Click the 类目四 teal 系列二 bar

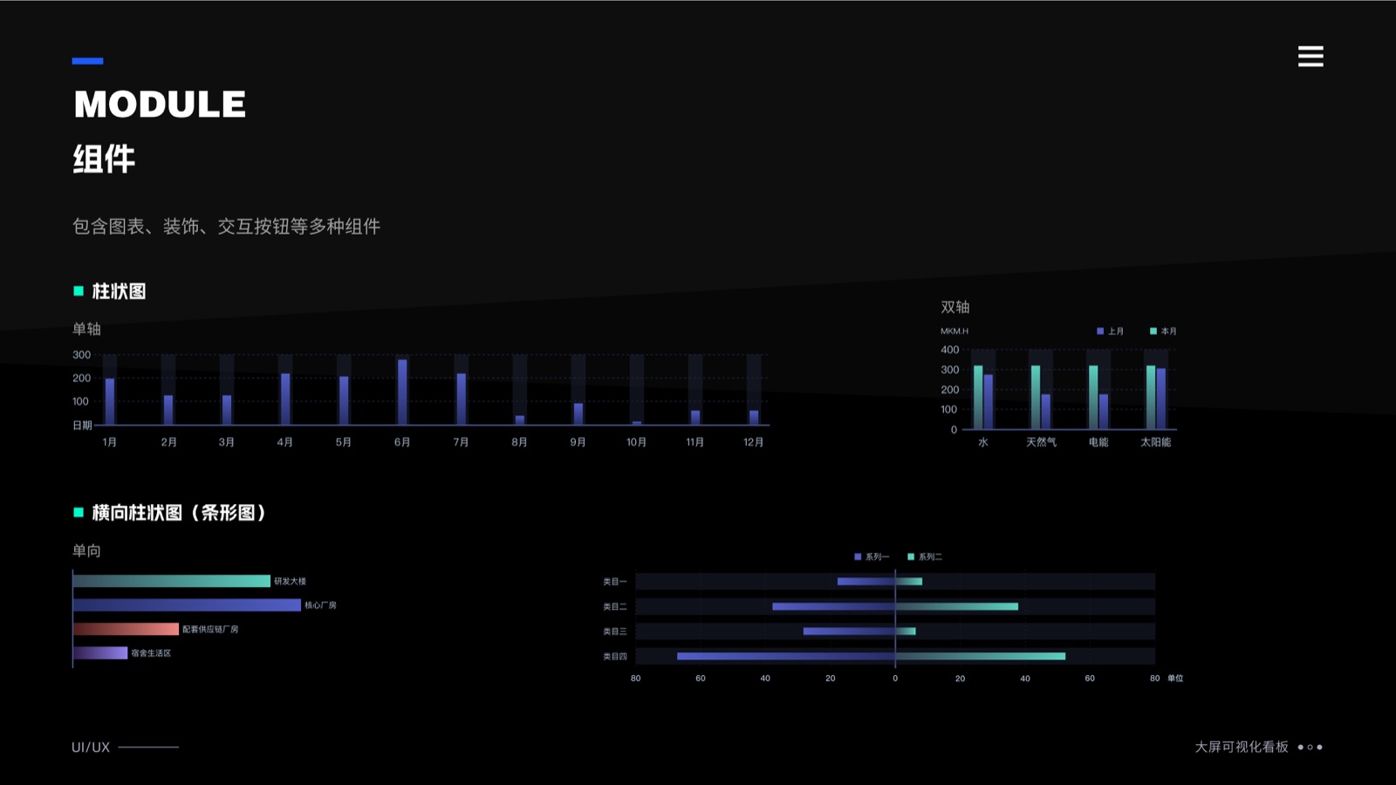coord(981,656)
